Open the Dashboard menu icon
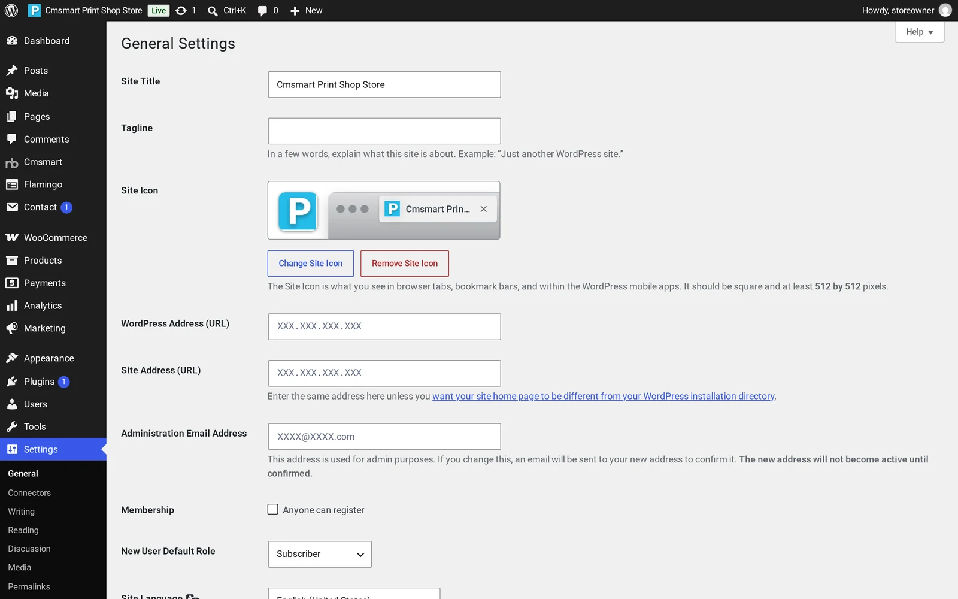The height and width of the screenshot is (599, 958). click(12, 41)
